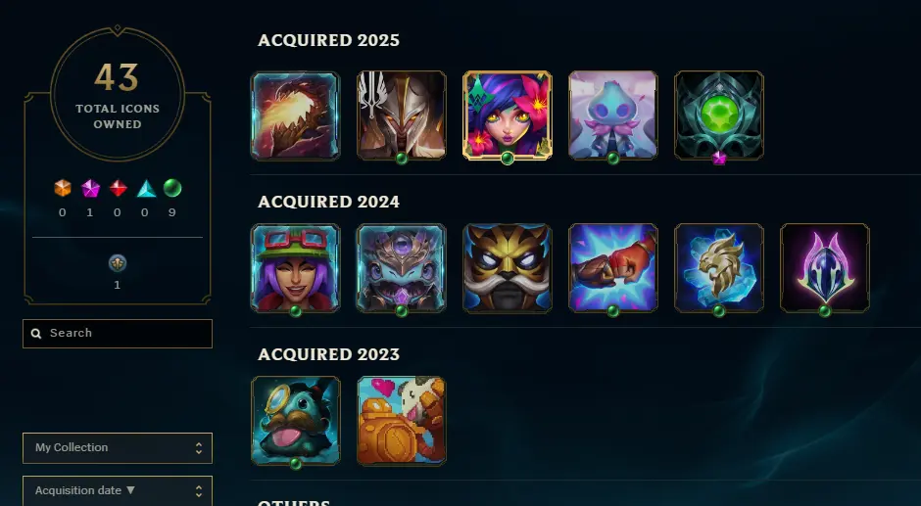Filter by green orb rarity gem
This screenshot has height=506, width=921.
click(172, 188)
